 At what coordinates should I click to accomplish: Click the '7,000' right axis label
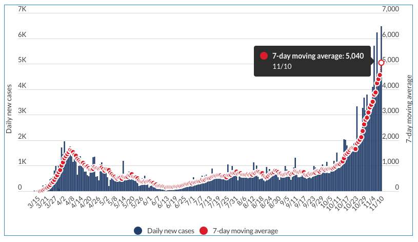[x=390, y=9]
